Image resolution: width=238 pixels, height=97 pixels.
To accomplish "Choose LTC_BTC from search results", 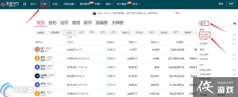I will (203, 44).
